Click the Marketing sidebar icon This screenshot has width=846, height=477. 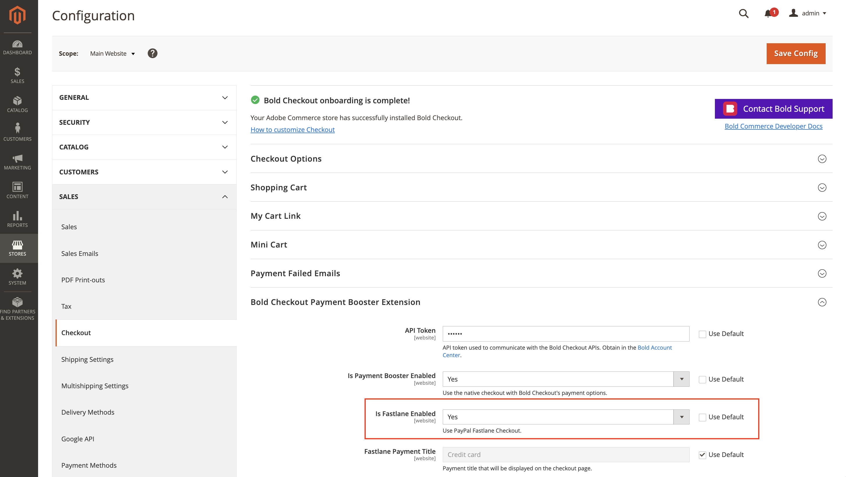[x=17, y=160]
